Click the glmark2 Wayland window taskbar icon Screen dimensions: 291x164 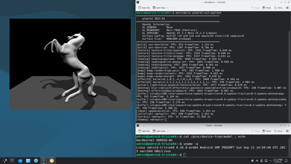[52, 160]
